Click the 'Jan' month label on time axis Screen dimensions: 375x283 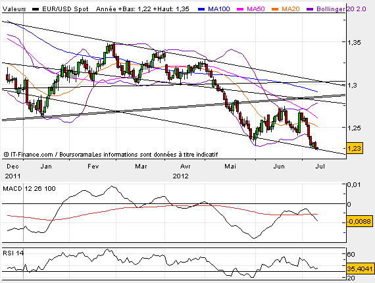click(x=46, y=166)
